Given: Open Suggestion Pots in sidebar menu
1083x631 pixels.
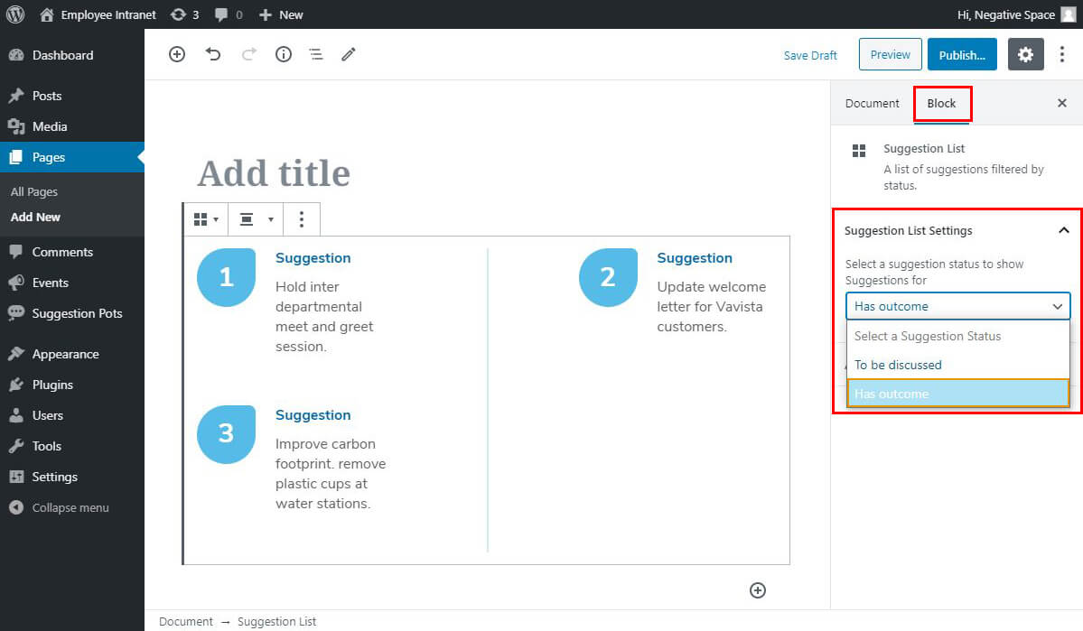Looking at the screenshot, I should (77, 313).
